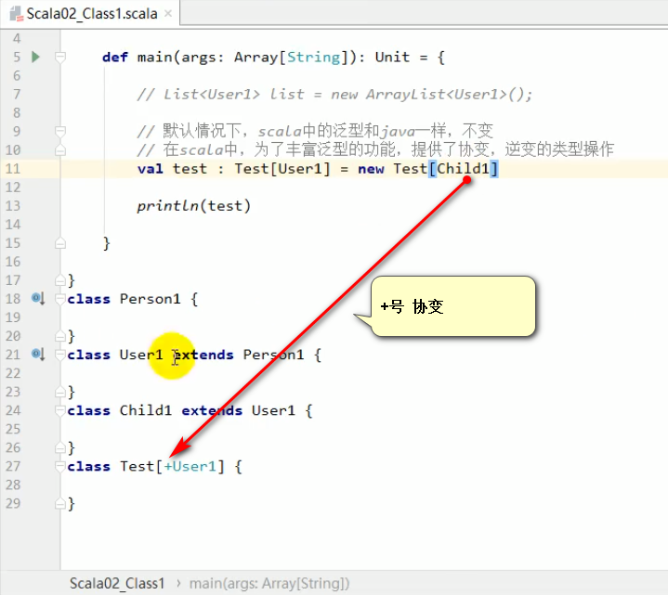
Task: Click 'Child1' class name on line 24
Action: (146, 410)
